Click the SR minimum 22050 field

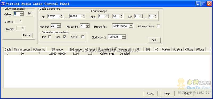click(54, 16)
